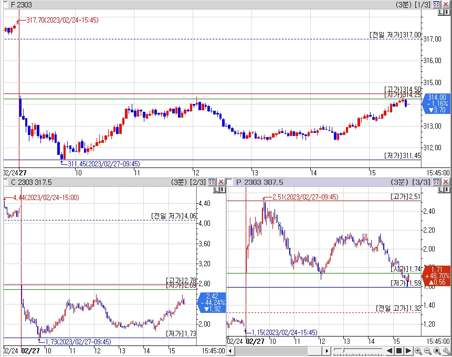
Task: Click the (3분) [1/3] interval label
Action: [413, 5]
